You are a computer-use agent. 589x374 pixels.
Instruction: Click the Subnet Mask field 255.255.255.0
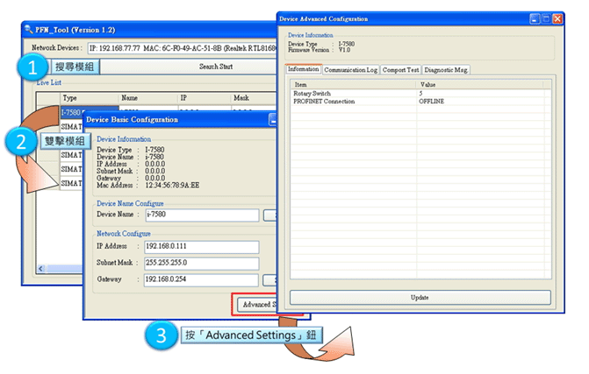point(202,263)
